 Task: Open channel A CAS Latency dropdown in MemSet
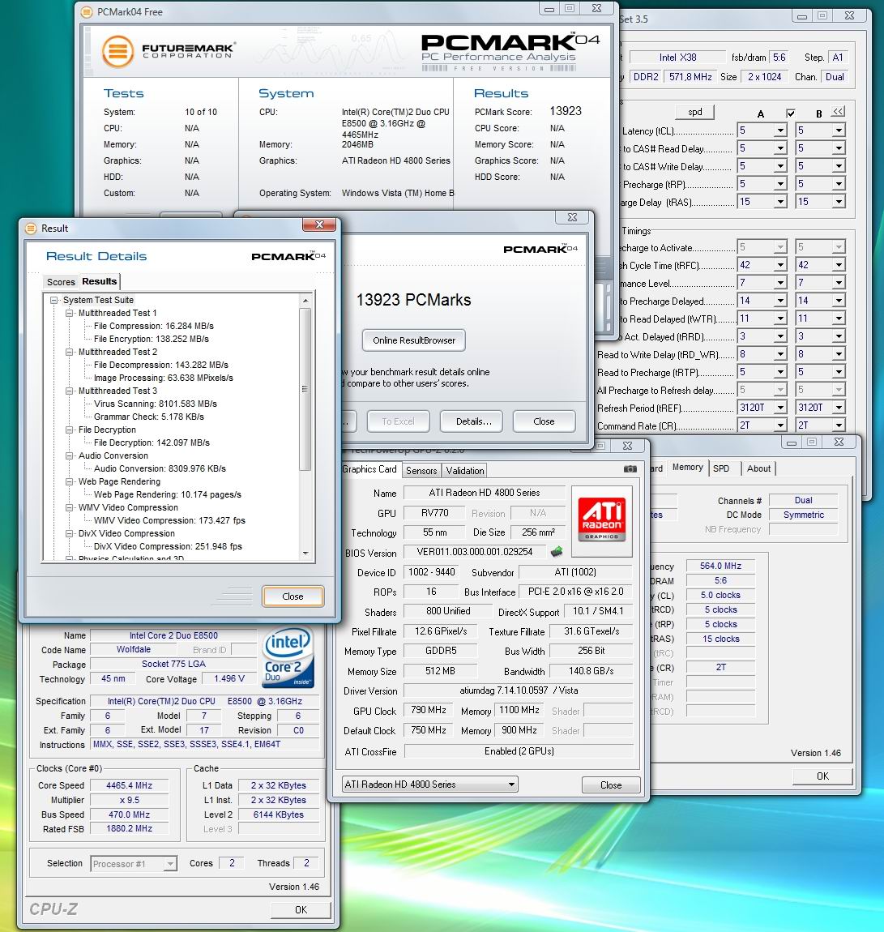click(x=780, y=130)
